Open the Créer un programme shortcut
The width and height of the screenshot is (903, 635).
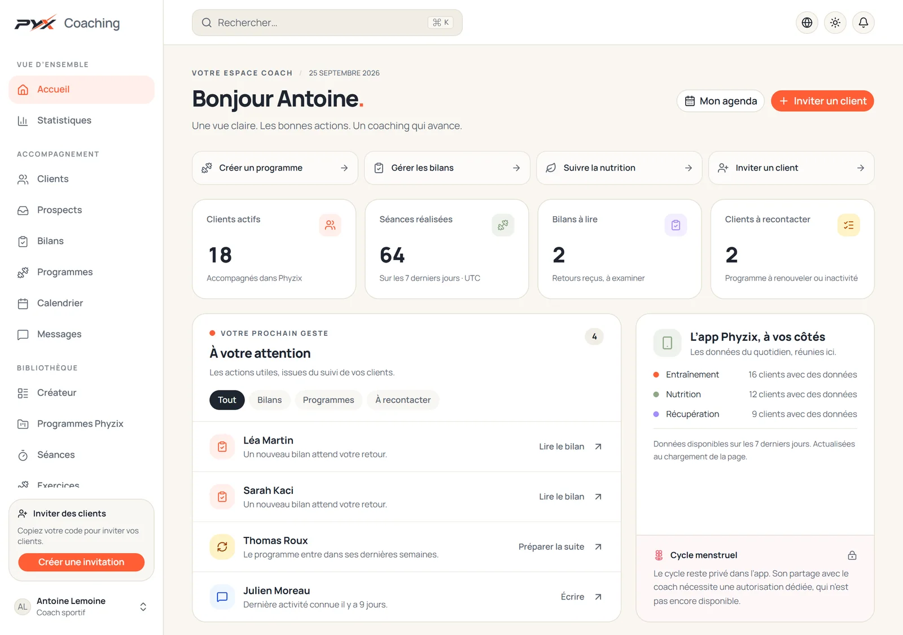(275, 168)
